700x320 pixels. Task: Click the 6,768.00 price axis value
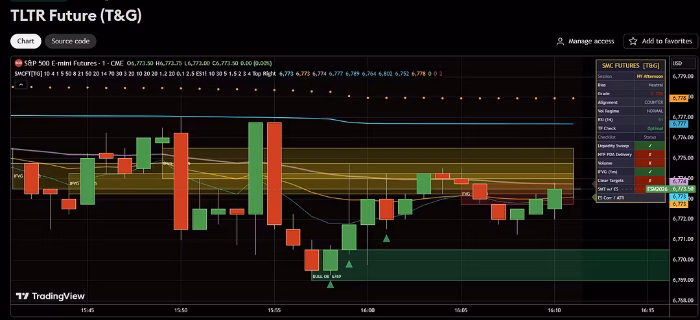click(683, 301)
